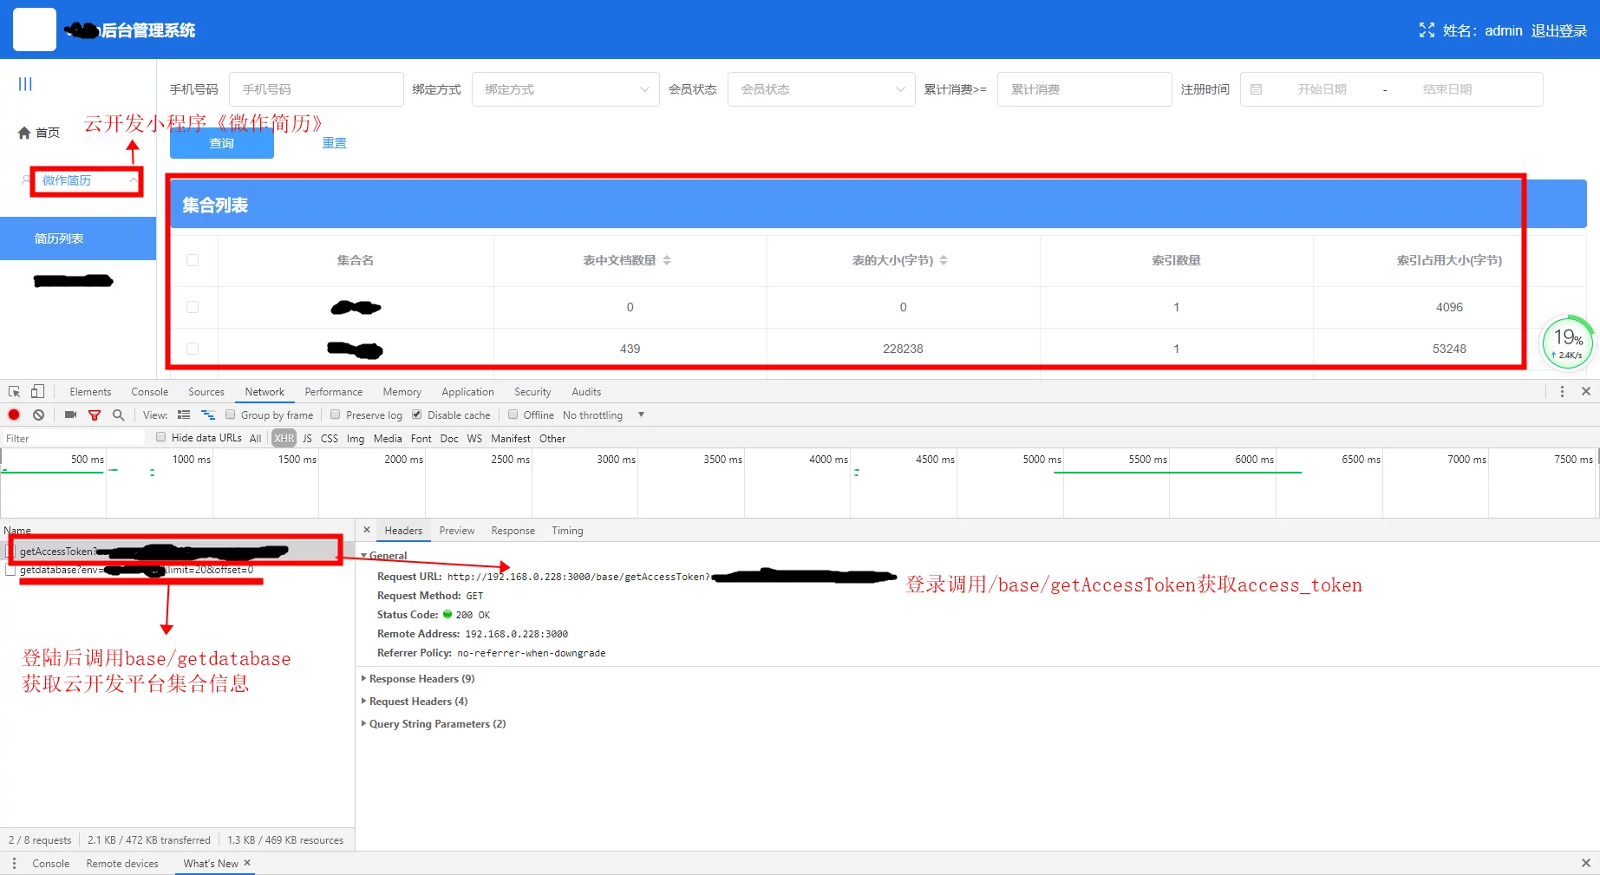Select the getdatabase request row
This screenshot has height=875, width=1600.
point(178,571)
